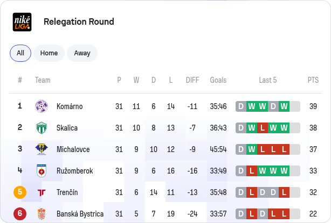
Task: Click Michalovce's last red L result
Action: click(x=284, y=149)
